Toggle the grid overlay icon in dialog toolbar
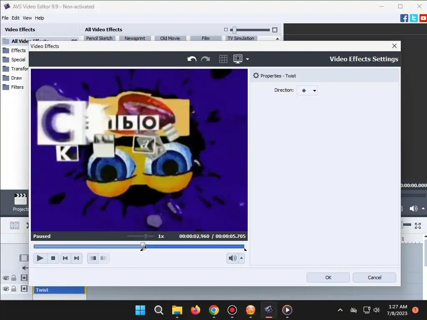Viewport: 427px width, 320px height. click(224, 59)
